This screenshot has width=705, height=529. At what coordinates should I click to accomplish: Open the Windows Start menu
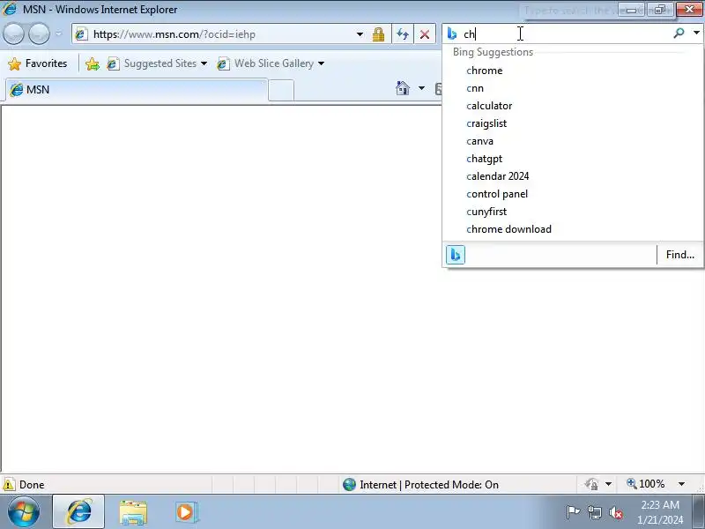(x=24, y=511)
